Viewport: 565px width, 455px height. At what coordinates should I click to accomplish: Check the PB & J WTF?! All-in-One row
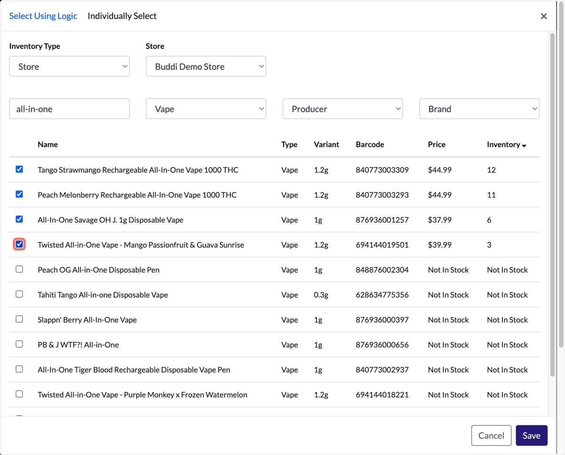tap(19, 344)
